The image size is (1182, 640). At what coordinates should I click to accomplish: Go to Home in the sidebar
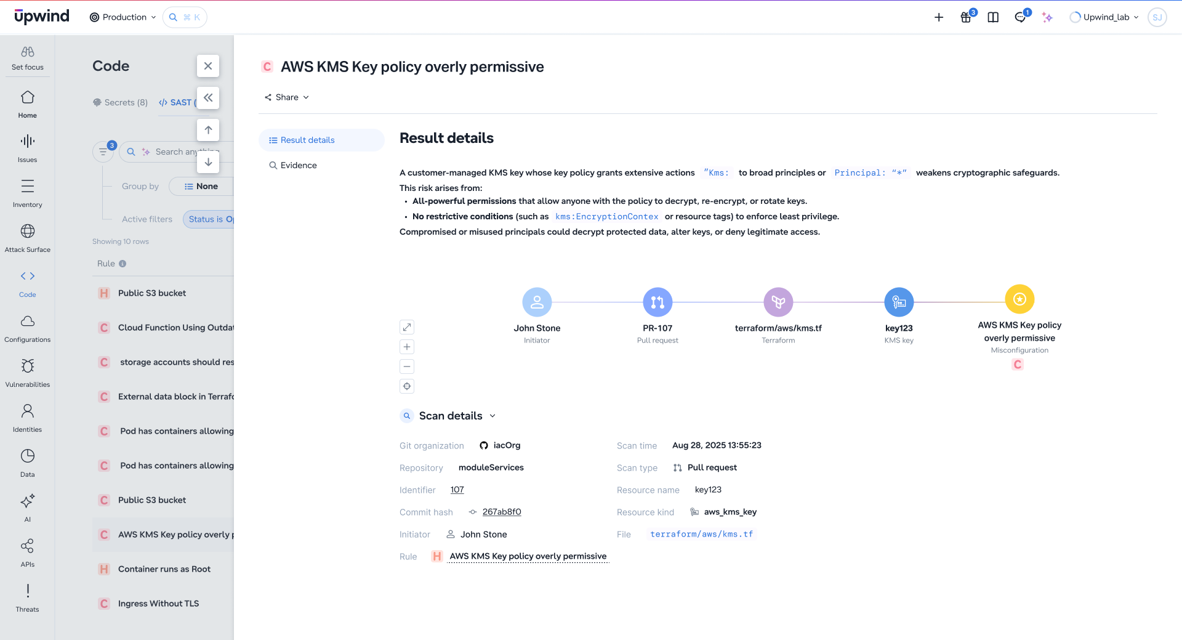28,104
